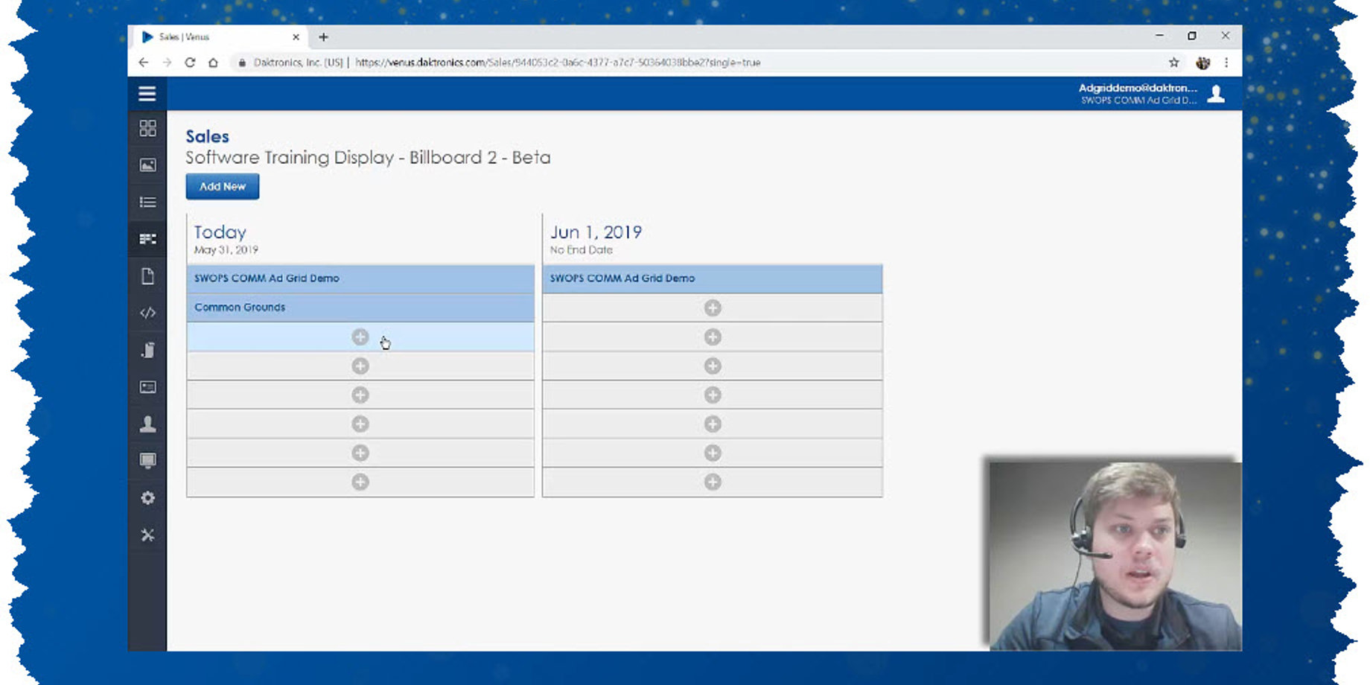The height and width of the screenshot is (685, 1370).
Task: Open the code editor sidebar icon
Action: (147, 313)
